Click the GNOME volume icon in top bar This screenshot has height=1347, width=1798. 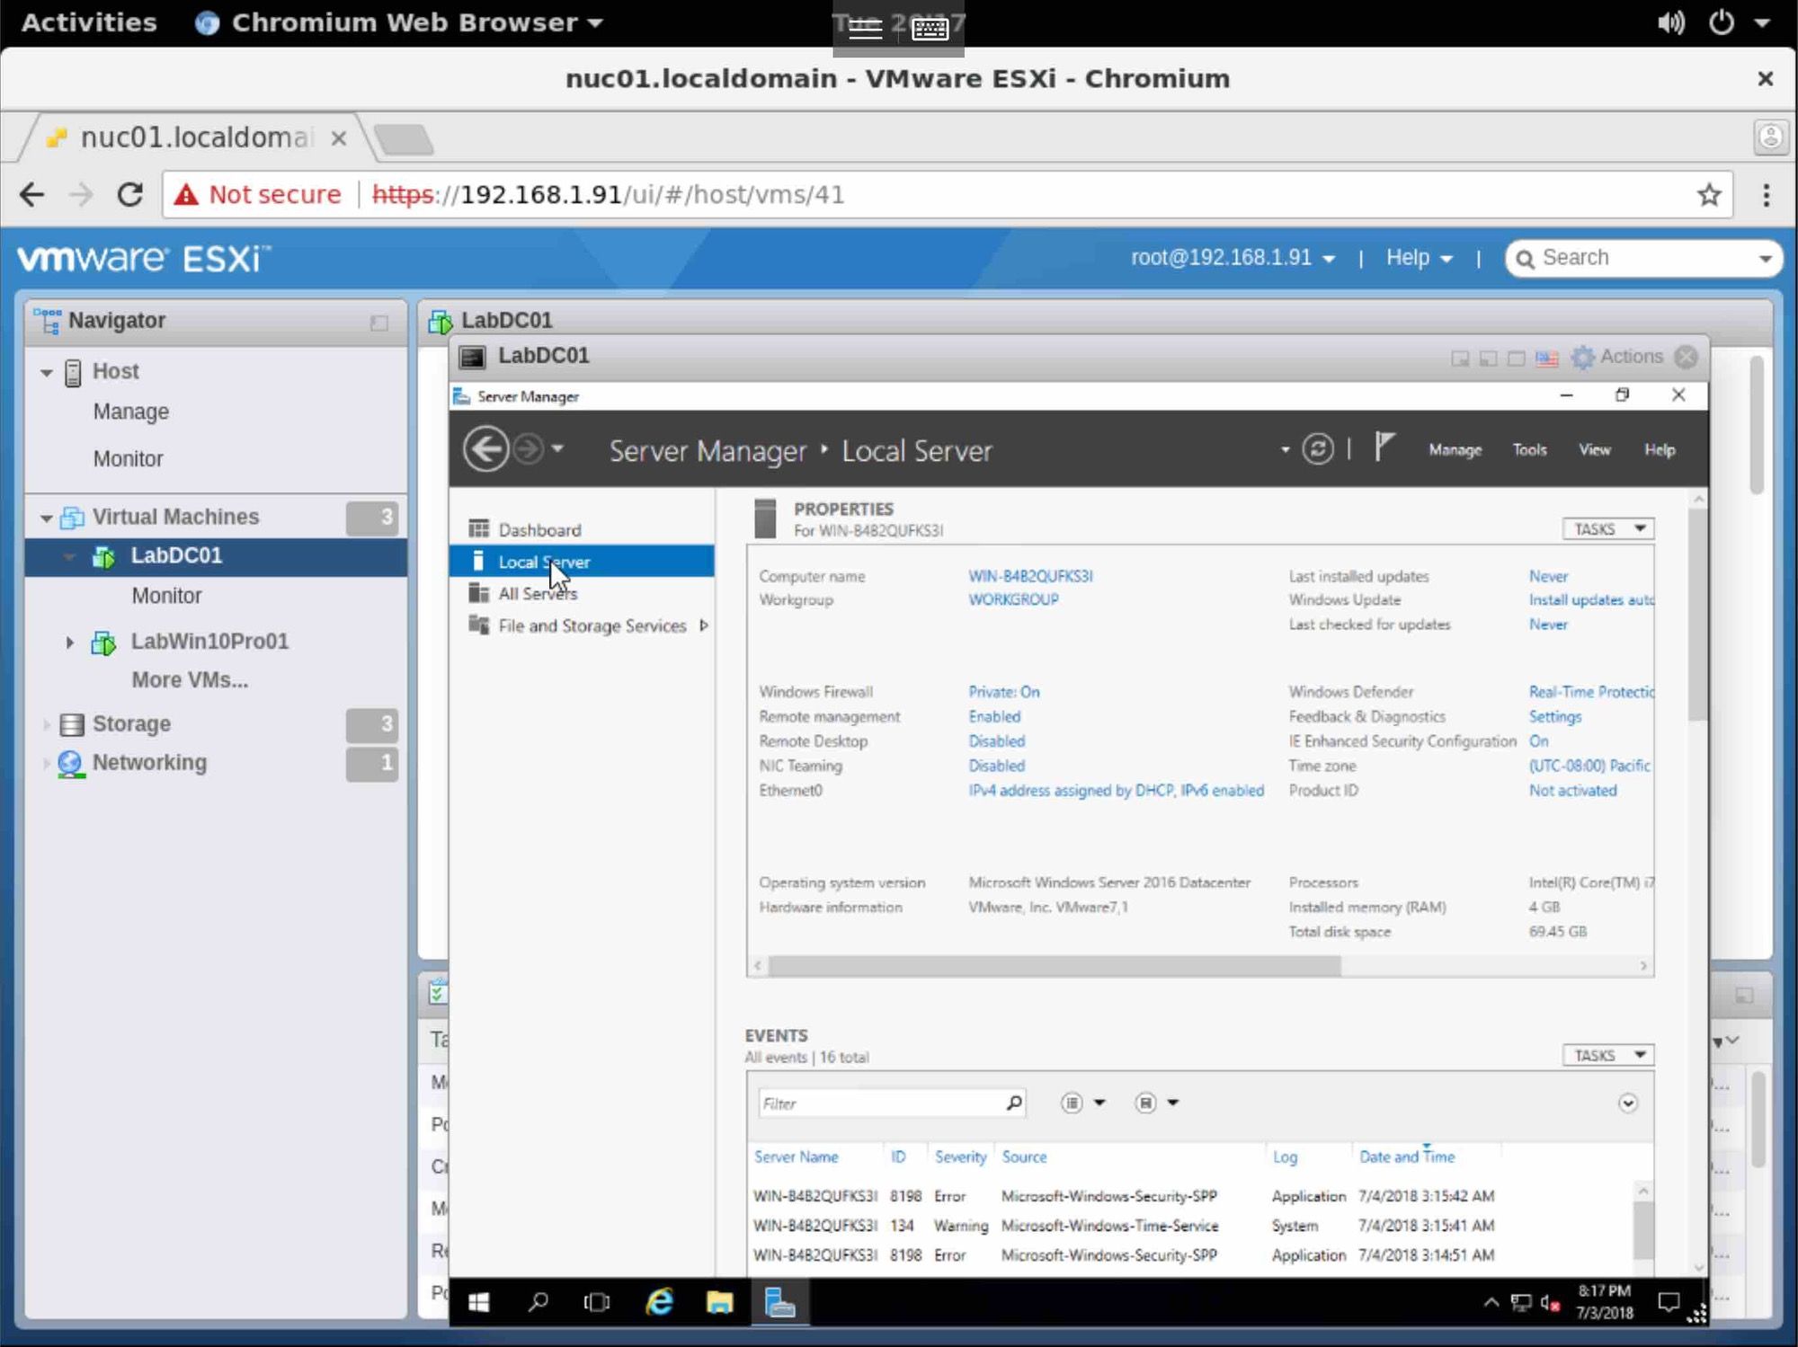tap(1671, 22)
